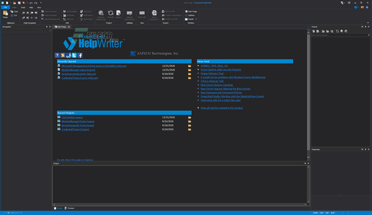Click Validate Help Schema in the ribbon
The width and height of the screenshot is (372, 215).
pos(129,16)
